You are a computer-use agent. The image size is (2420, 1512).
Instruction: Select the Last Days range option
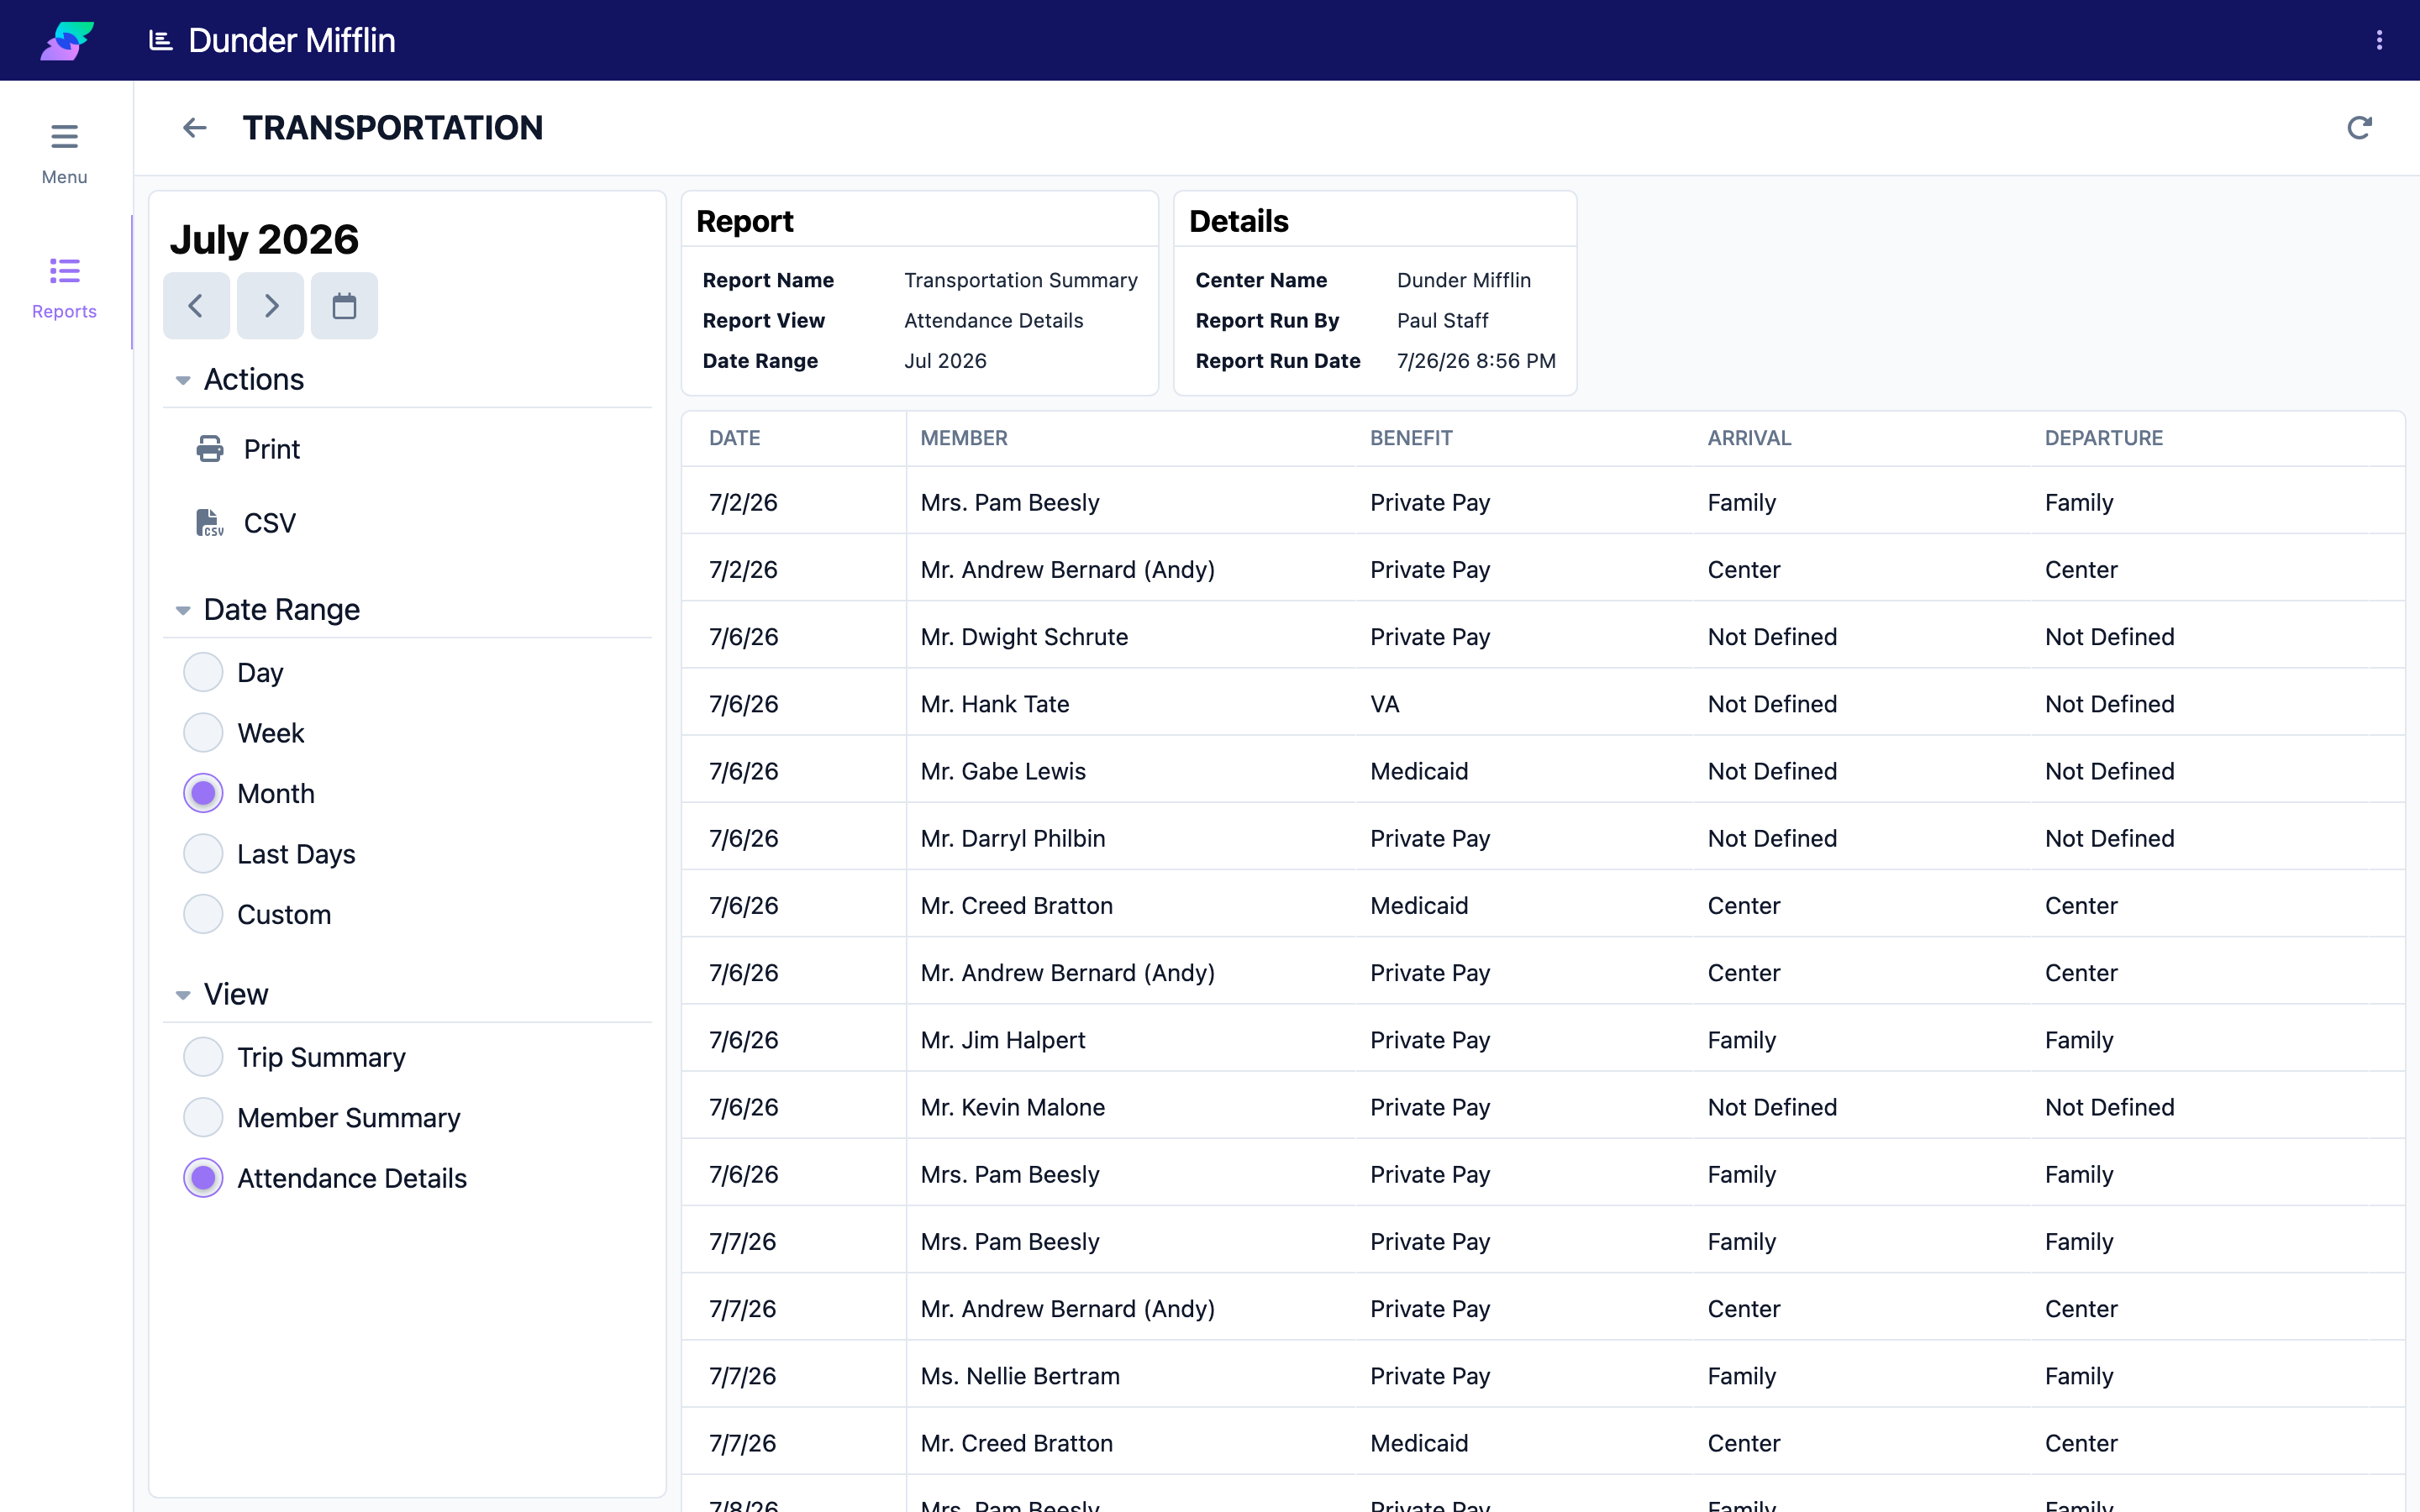point(203,854)
